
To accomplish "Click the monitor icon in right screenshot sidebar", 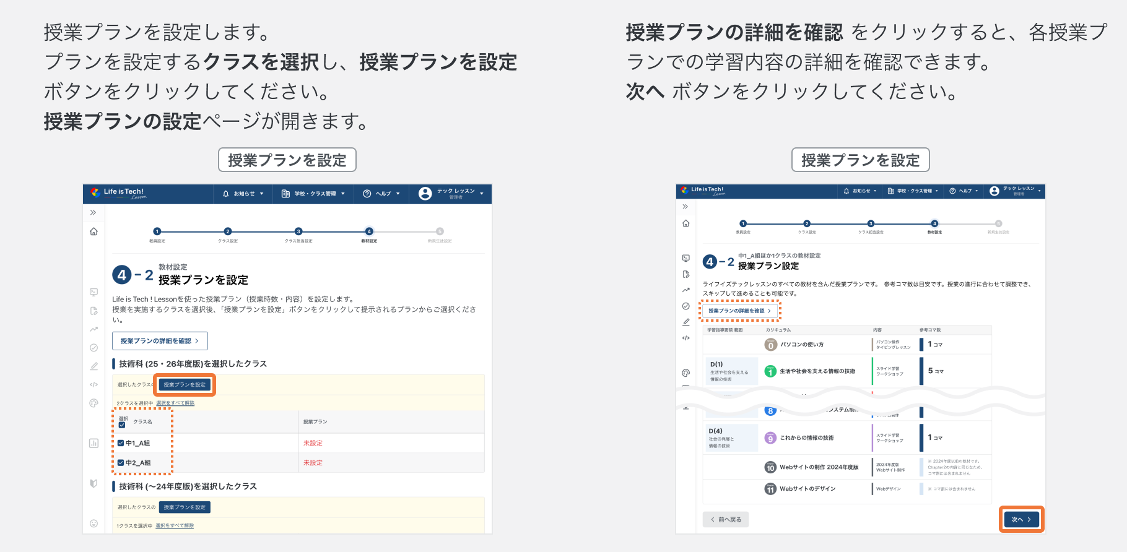I will [x=685, y=258].
